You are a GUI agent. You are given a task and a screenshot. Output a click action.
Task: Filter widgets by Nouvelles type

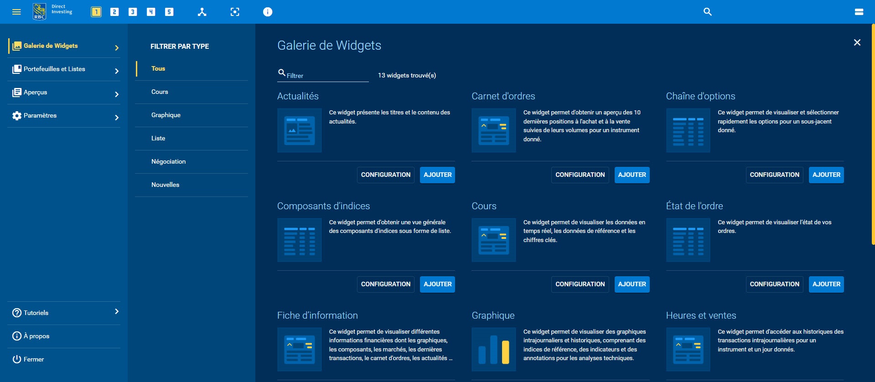[x=192, y=185]
